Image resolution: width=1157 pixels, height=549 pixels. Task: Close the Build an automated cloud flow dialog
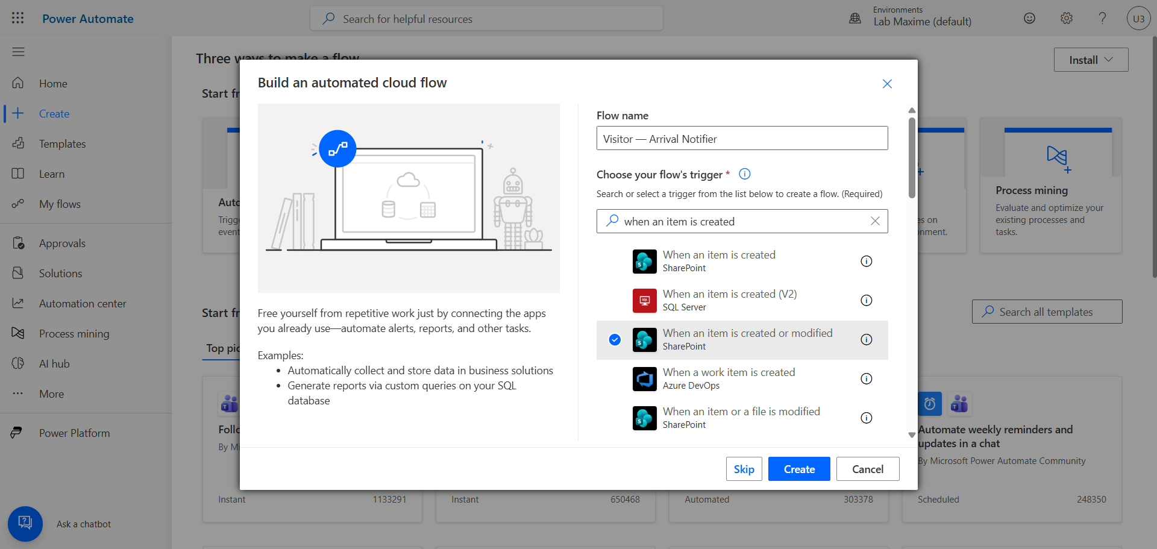pyautogui.click(x=887, y=84)
